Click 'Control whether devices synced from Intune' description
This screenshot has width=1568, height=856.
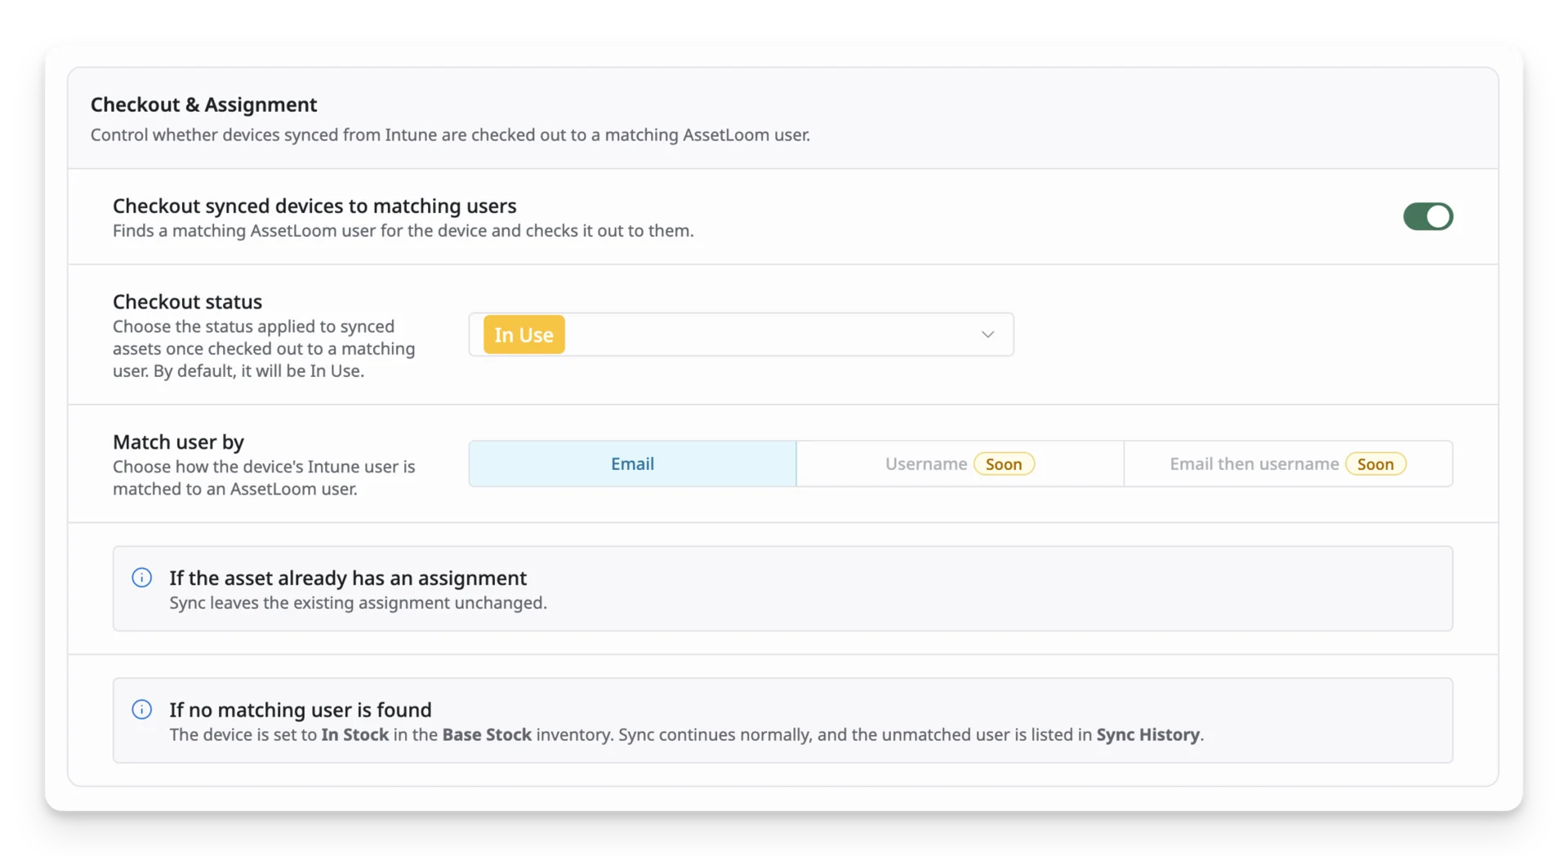tap(450, 135)
